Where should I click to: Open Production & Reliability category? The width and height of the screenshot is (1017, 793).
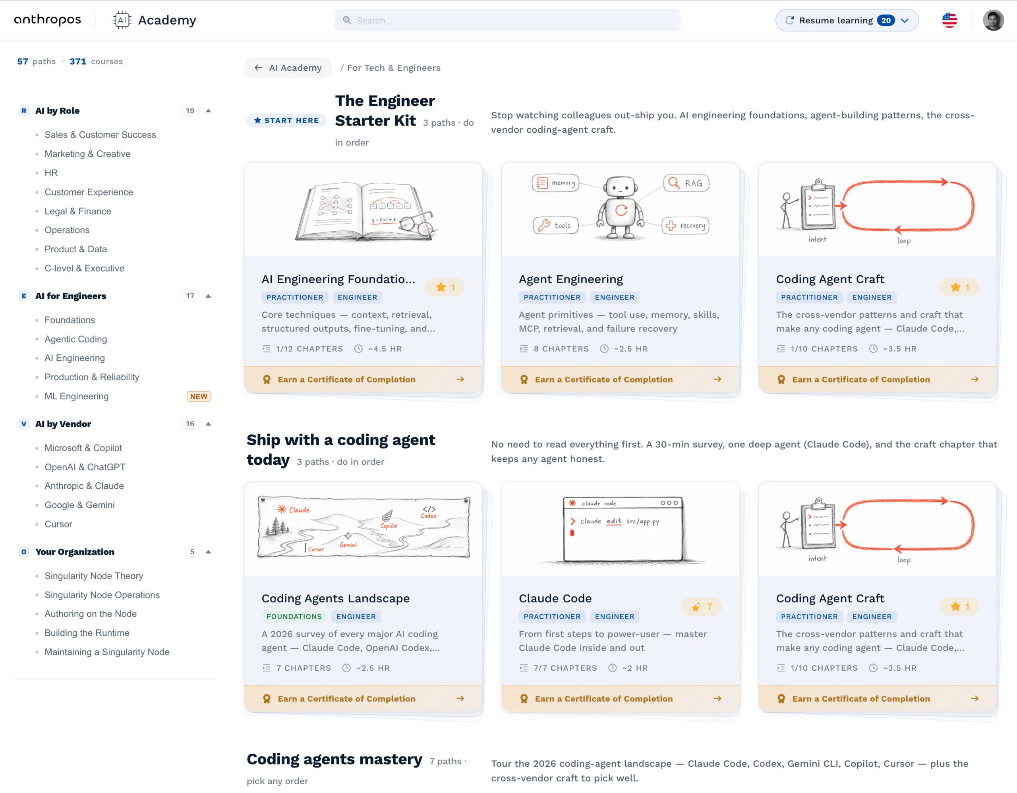point(92,377)
